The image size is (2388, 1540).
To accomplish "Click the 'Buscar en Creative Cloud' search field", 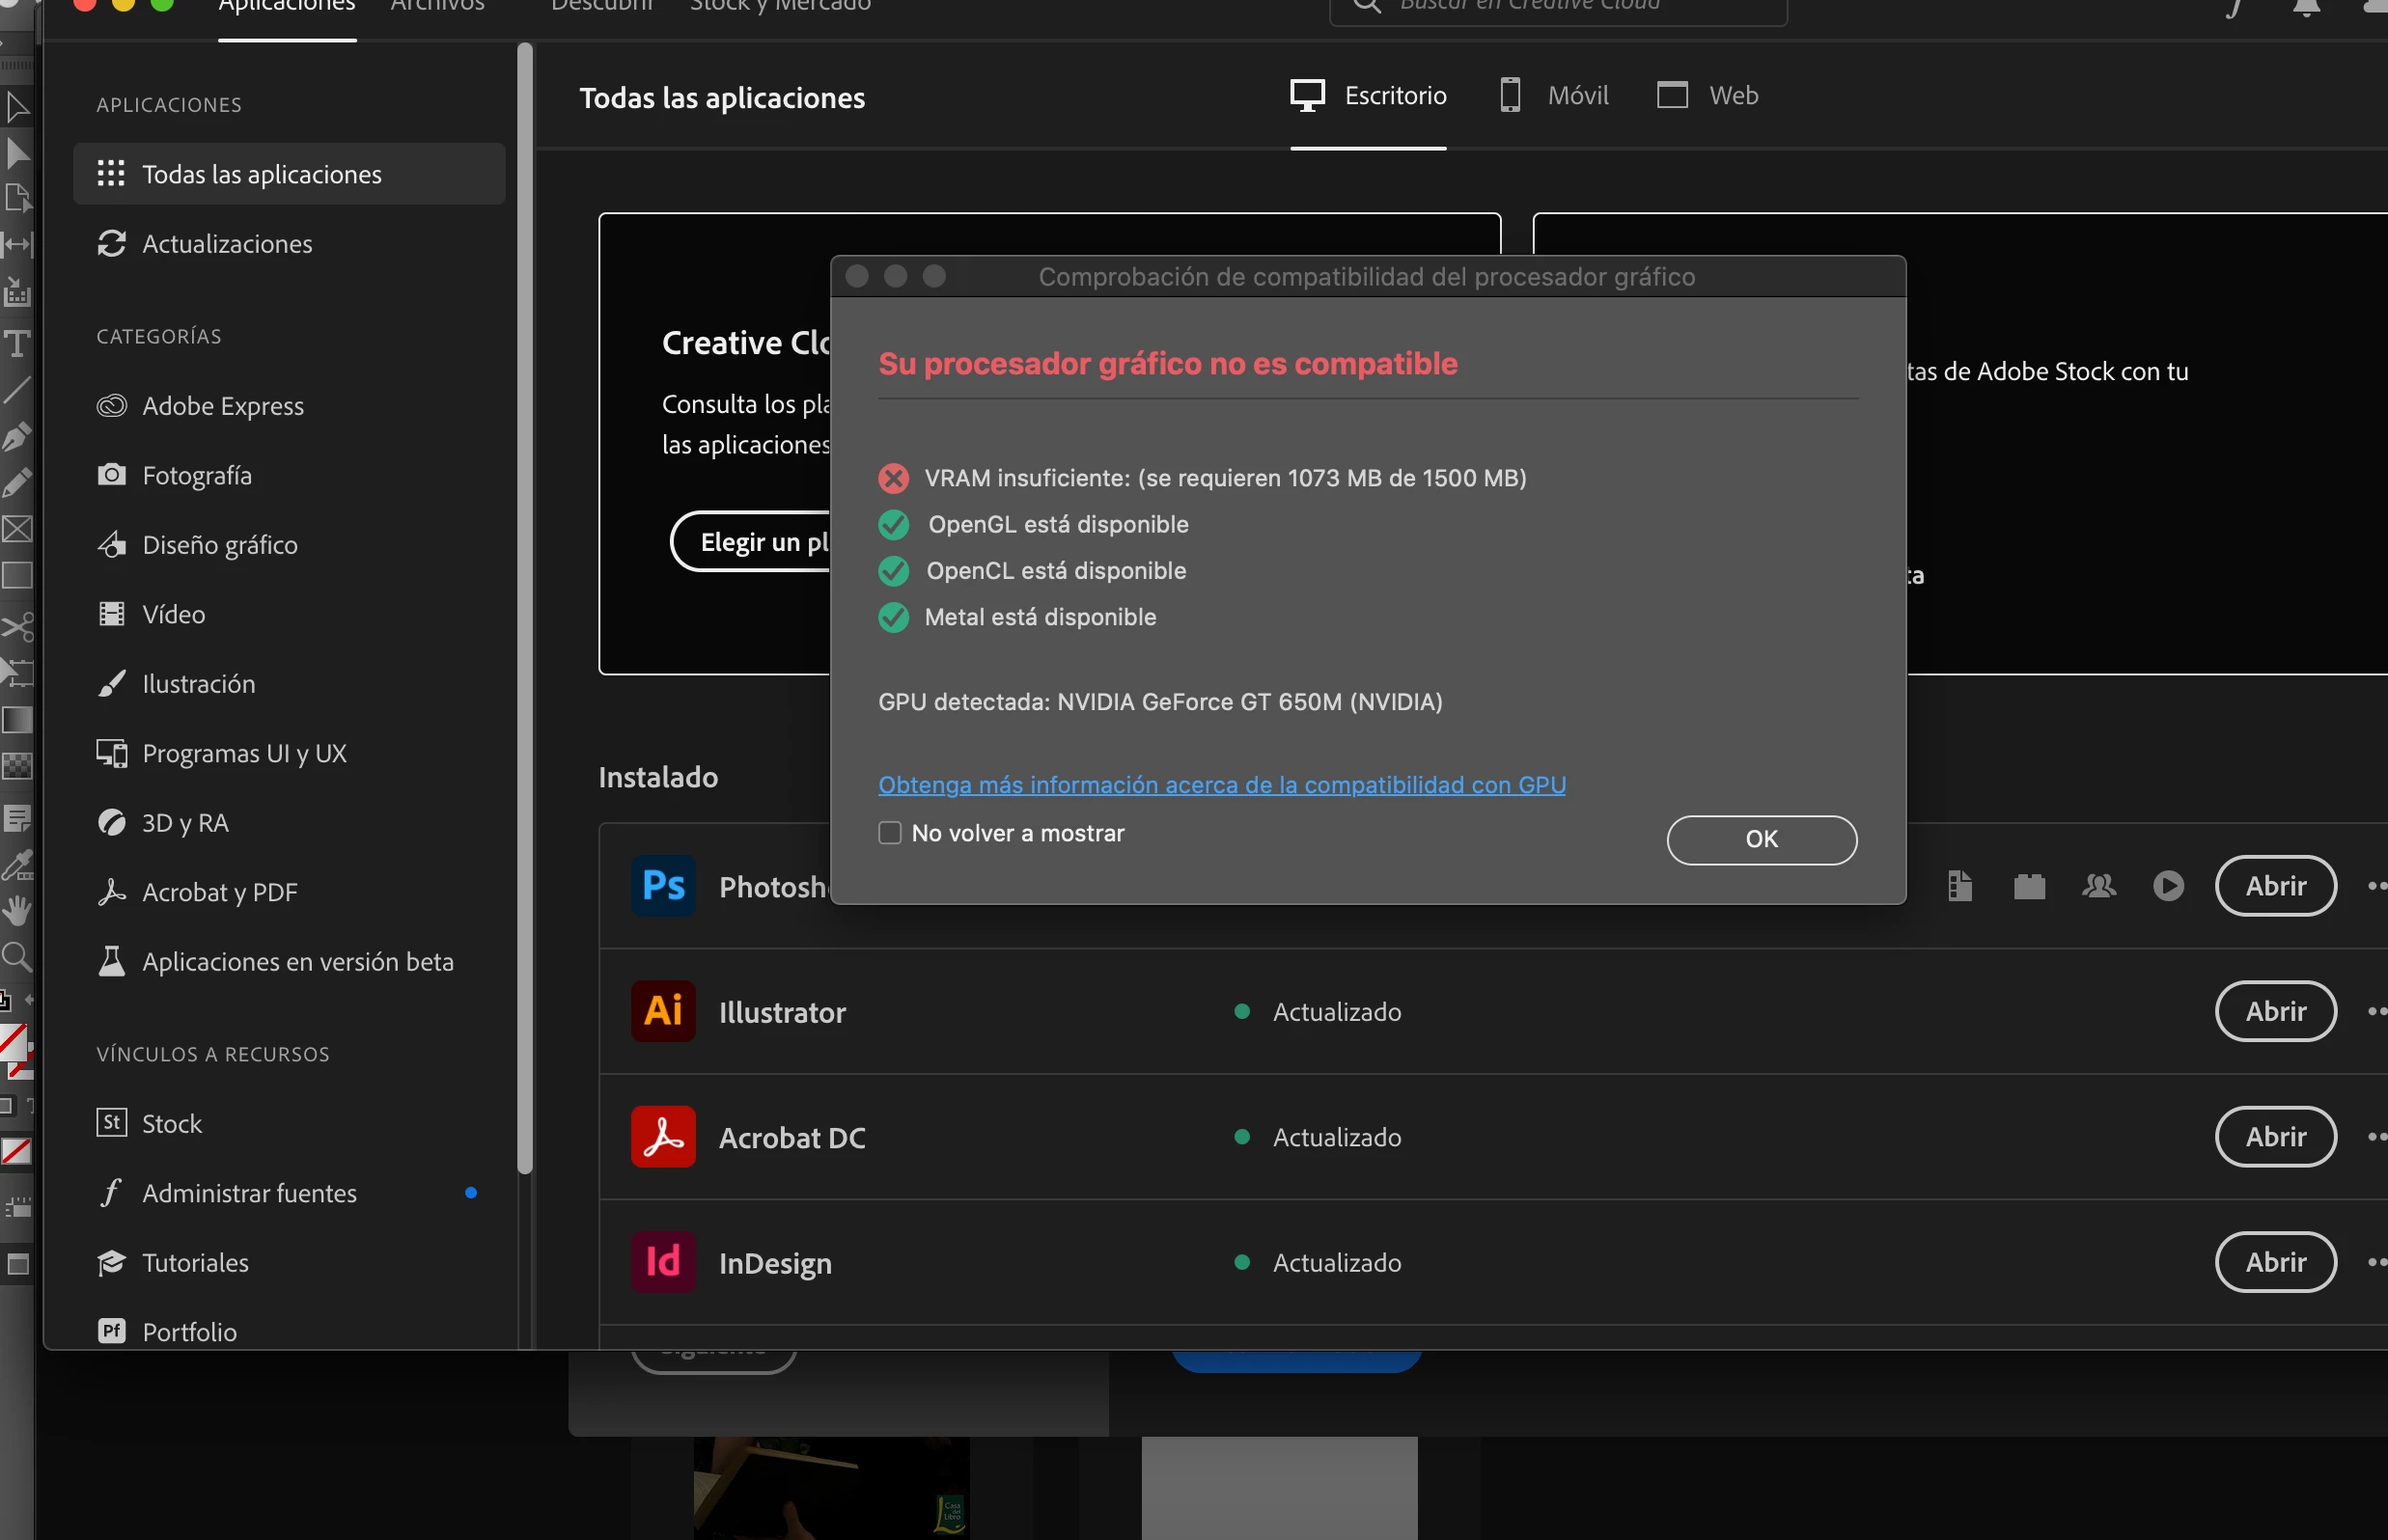I will [x=1559, y=8].
